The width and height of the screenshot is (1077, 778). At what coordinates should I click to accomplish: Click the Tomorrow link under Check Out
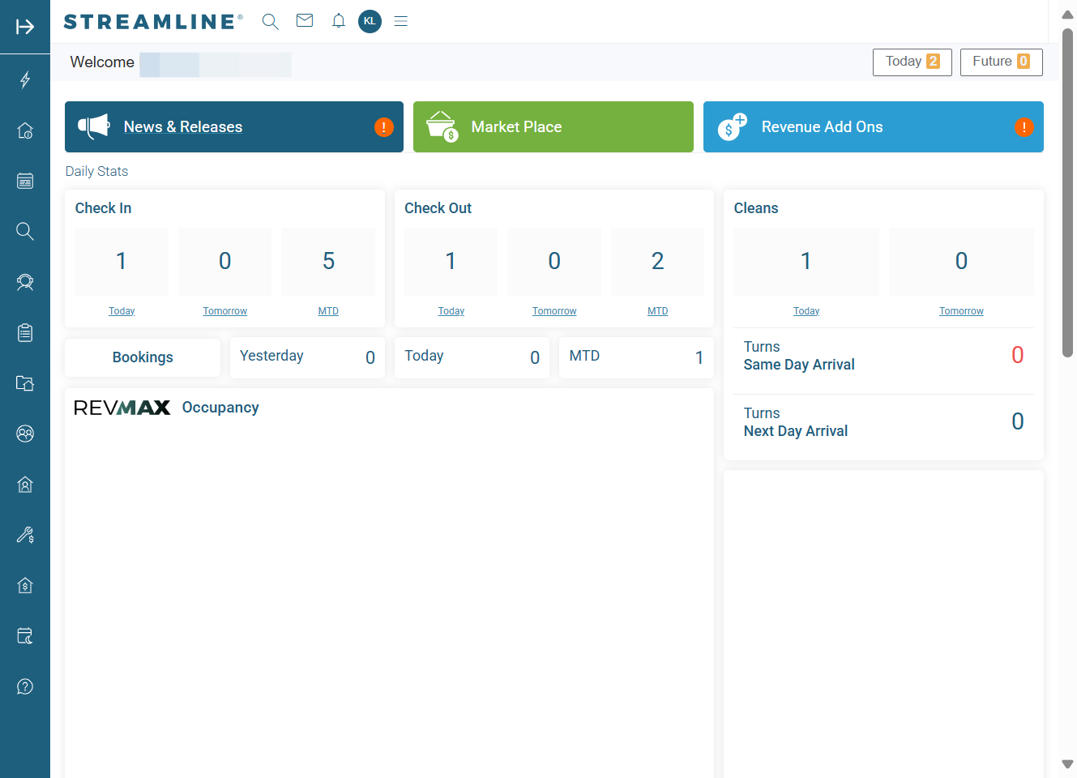coord(554,311)
